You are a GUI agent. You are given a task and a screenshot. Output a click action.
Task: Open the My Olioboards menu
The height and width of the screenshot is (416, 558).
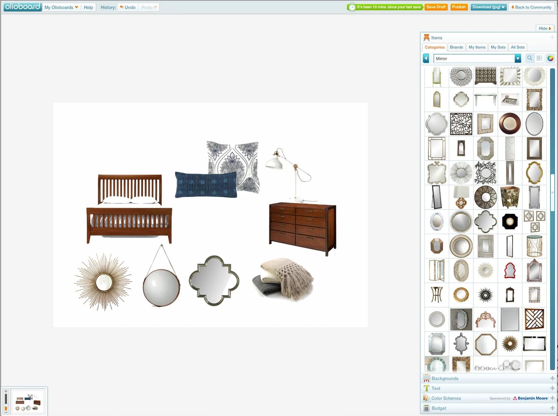pos(61,7)
